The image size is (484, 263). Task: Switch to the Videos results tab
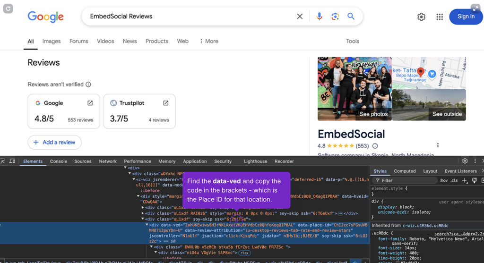105,41
